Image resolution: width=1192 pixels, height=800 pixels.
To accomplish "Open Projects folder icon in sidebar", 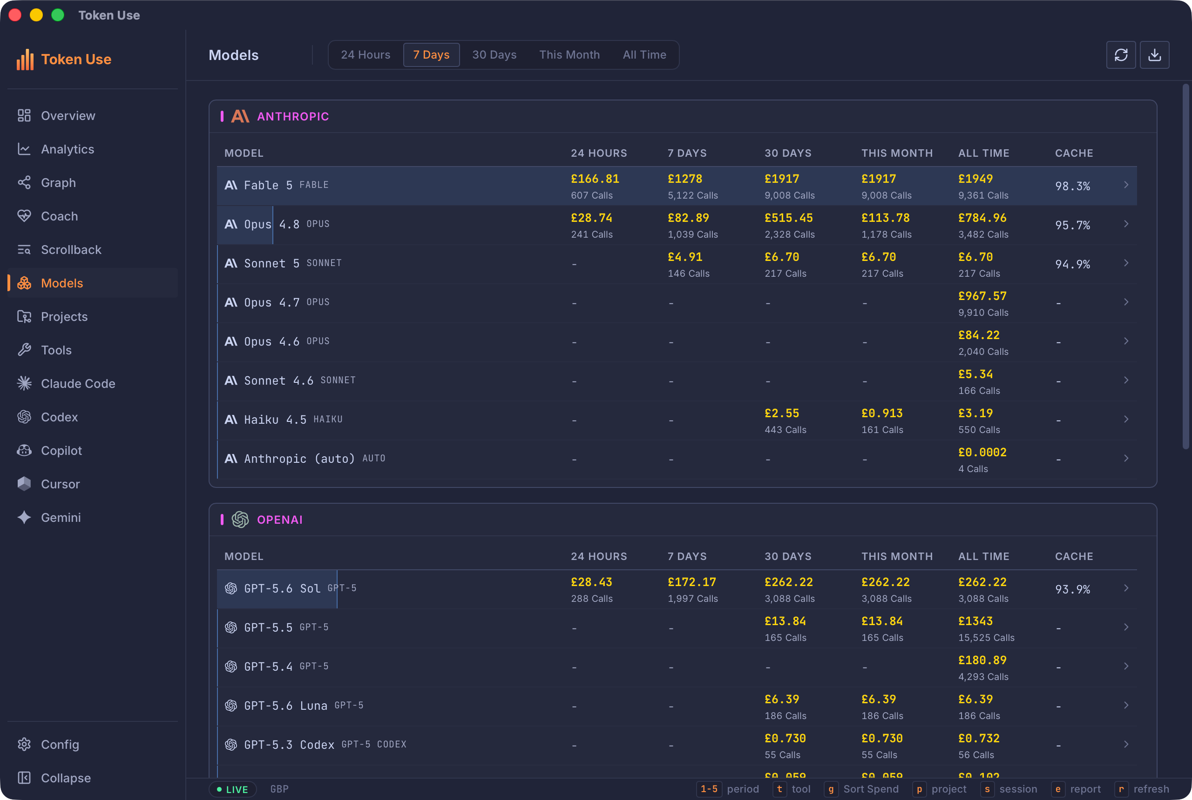I will tap(24, 316).
